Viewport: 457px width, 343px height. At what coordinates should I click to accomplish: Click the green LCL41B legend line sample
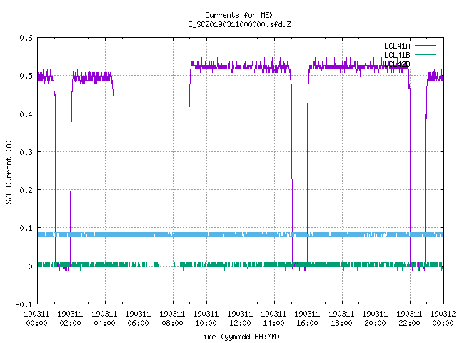point(425,54)
